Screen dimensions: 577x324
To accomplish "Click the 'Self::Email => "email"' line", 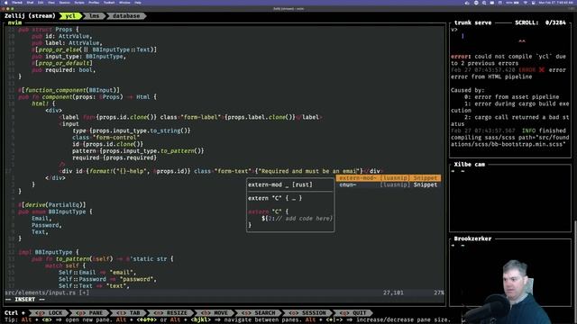I will [97, 273].
